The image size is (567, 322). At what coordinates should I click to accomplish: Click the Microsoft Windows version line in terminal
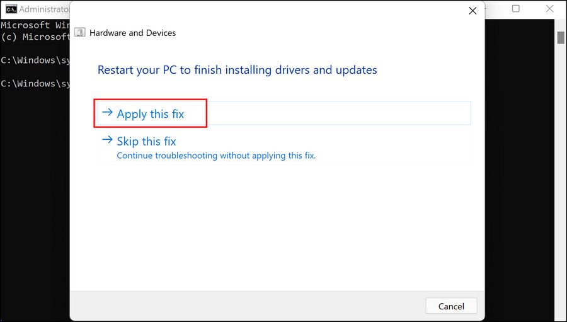point(35,25)
